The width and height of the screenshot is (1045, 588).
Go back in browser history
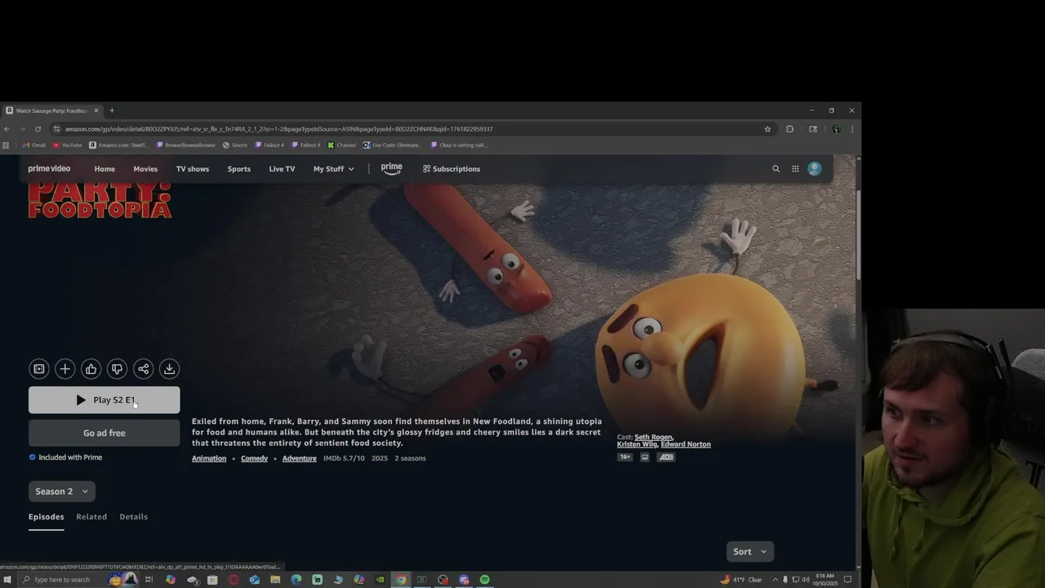tap(7, 129)
